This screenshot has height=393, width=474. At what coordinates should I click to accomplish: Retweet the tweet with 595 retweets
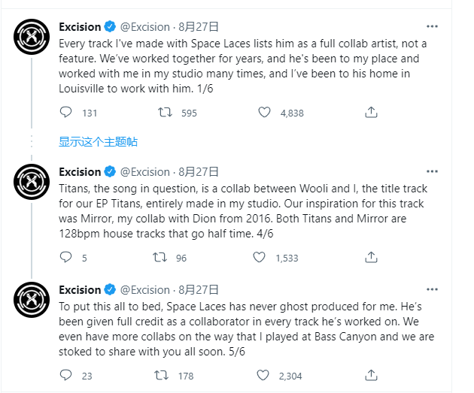pos(165,112)
